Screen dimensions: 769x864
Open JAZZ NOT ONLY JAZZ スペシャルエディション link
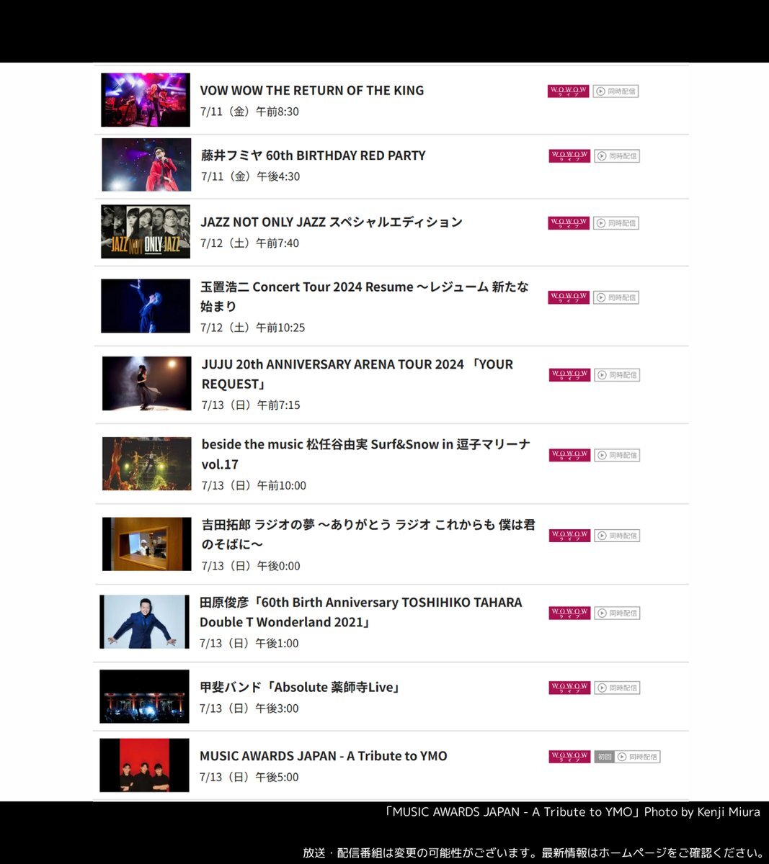[332, 222]
